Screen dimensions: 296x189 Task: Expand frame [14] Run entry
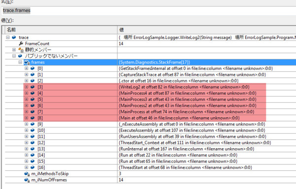click(x=27, y=155)
